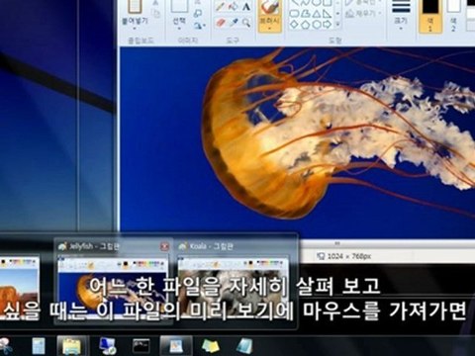The height and width of the screenshot is (356, 475).
Task: Choose the right arrow shape
Action: (x=327, y=25)
